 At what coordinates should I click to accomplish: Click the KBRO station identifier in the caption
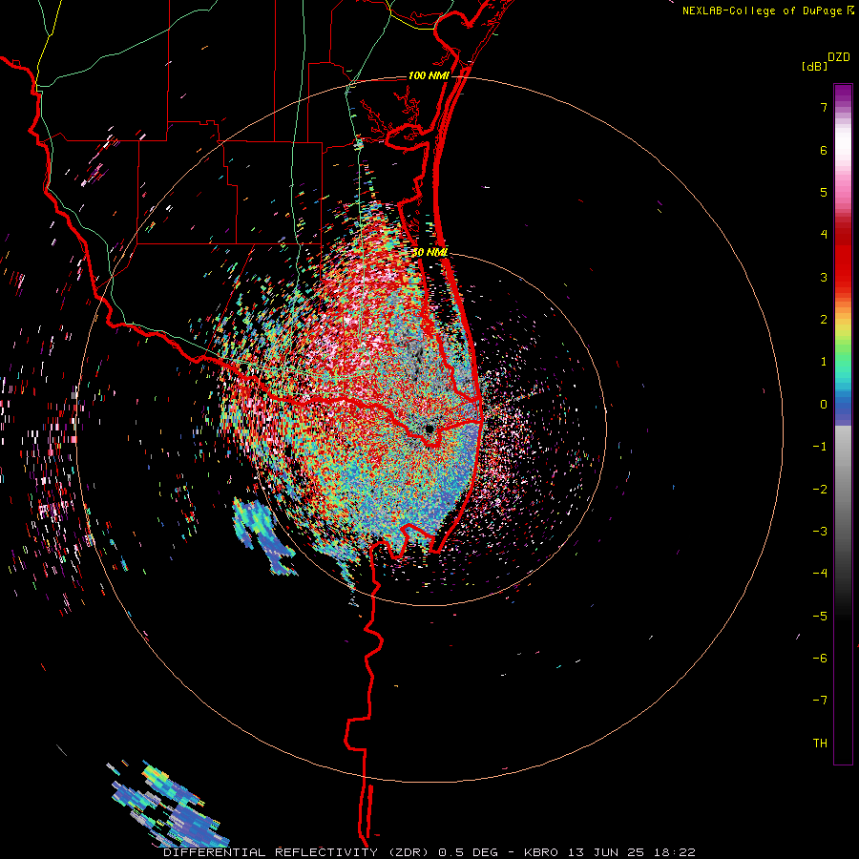tap(541, 852)
